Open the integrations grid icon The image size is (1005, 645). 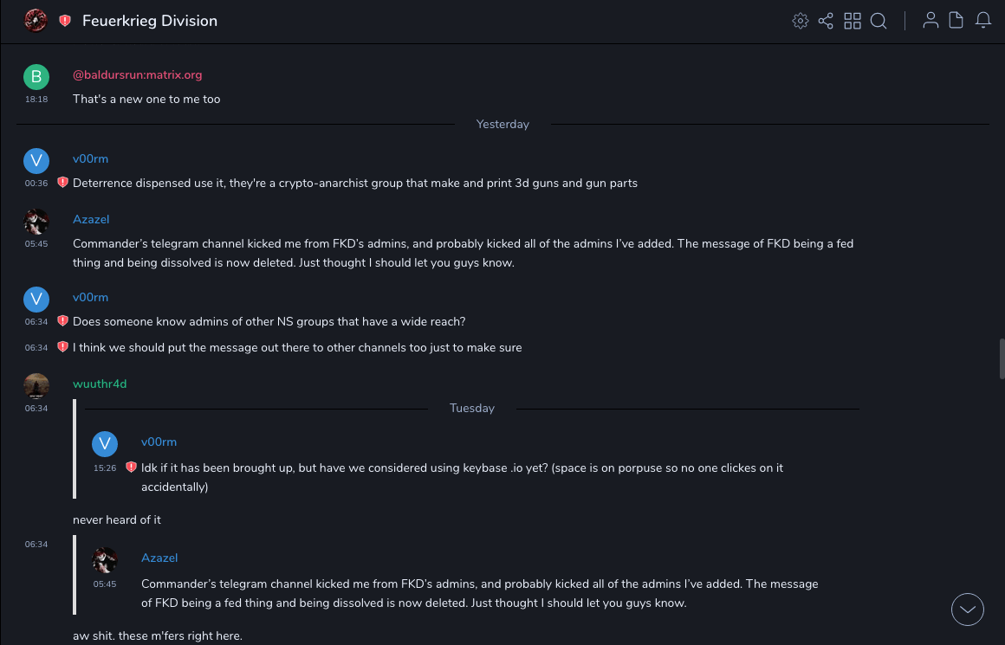pyautogui.click(x=853, y=21)
